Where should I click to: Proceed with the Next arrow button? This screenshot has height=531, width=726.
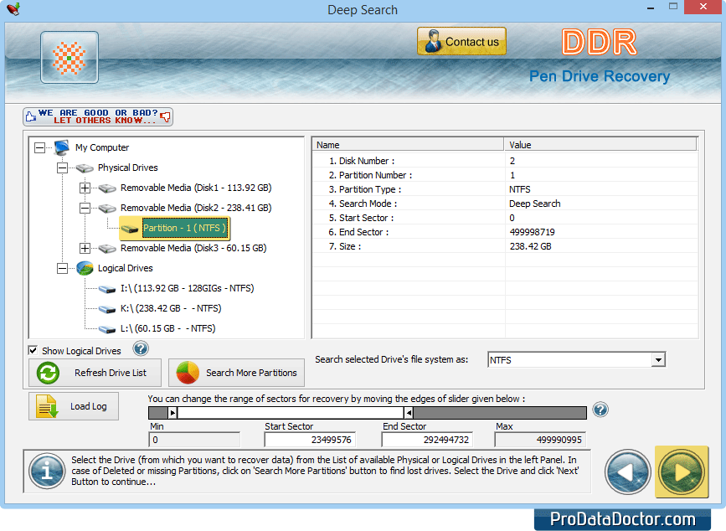pos(682,472)
